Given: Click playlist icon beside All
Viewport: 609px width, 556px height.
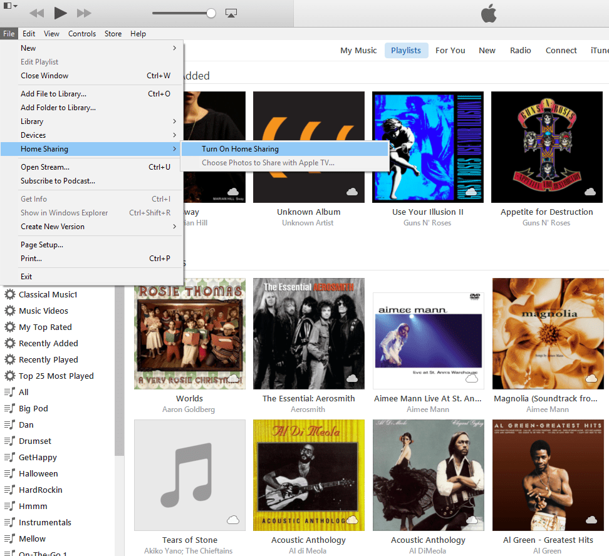Looking at the screenshot, I should [9, 392].
